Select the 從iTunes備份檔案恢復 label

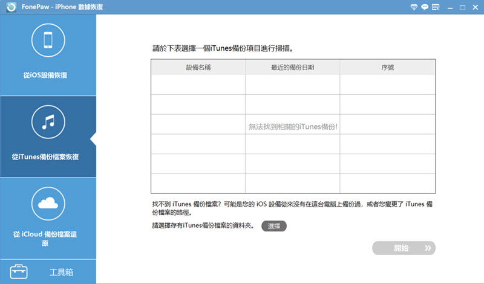tap(45, 157)
